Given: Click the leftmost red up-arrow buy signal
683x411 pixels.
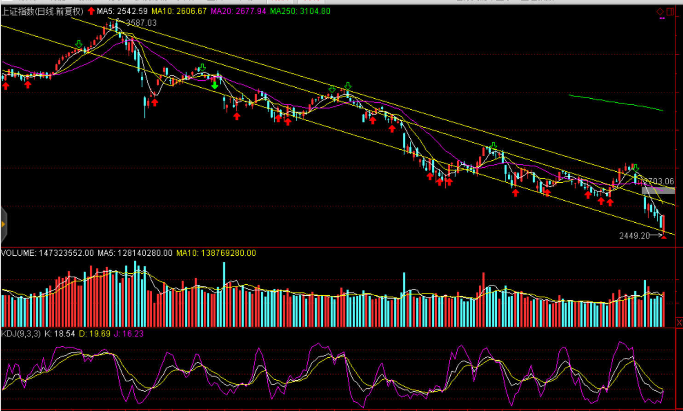Looking at the screenshot, I should coord(6,86).
